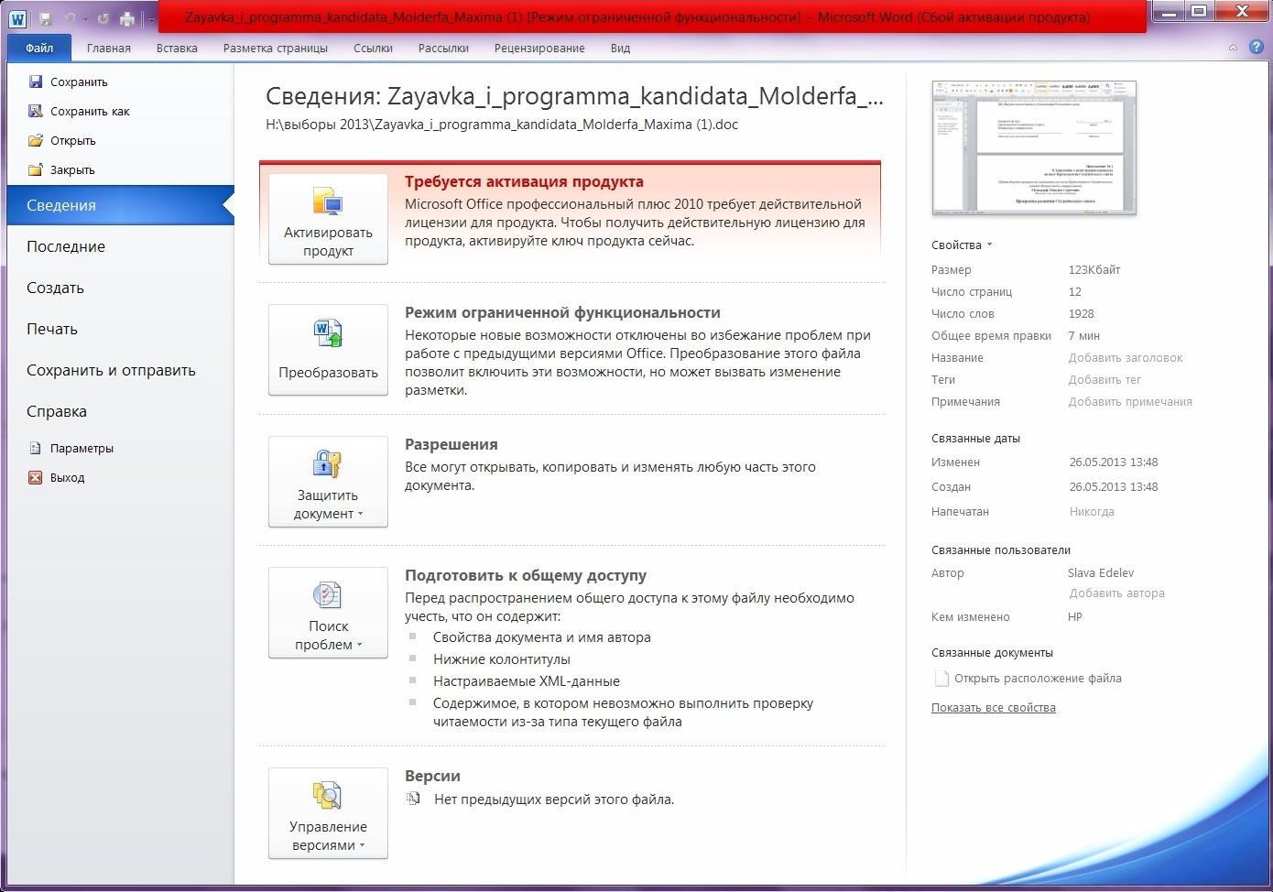Click Закрыть in the backstage sidebar
Viewport: 1273px width, 892px height.
click(x=61, y=169)
